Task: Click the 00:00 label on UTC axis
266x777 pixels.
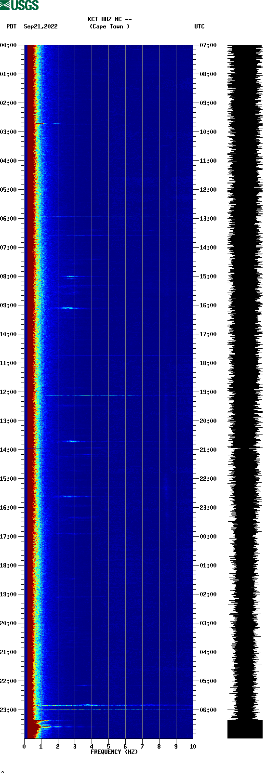Action: [208, 537]
